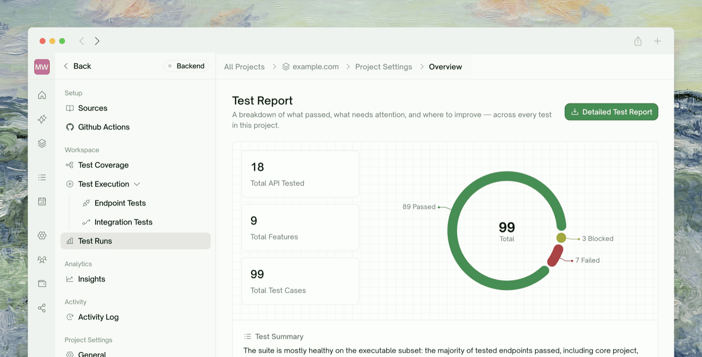Click the settings gear icon in the left rail
This screenshot has width=702, height=357.
[42, 236]
